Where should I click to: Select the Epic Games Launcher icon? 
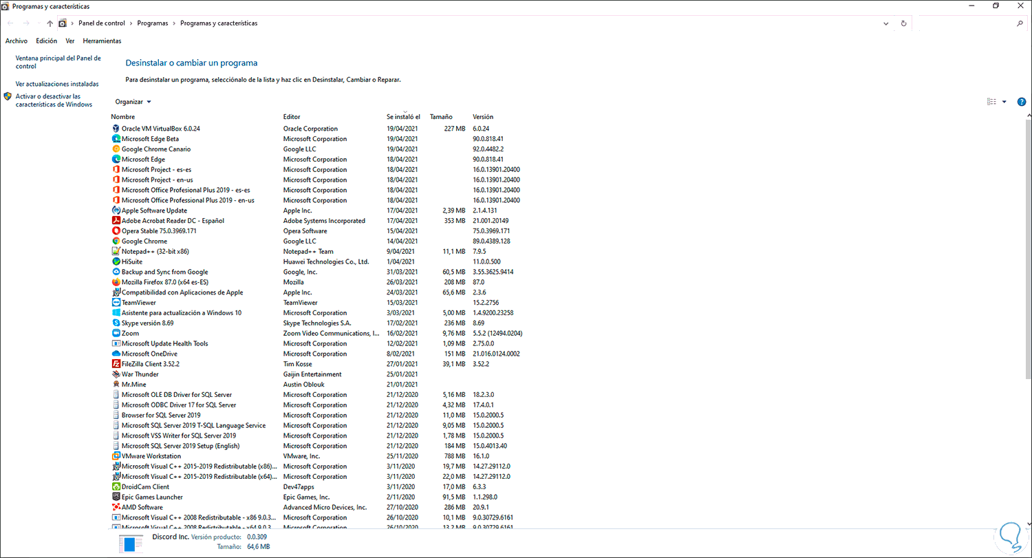click(116, 497)
